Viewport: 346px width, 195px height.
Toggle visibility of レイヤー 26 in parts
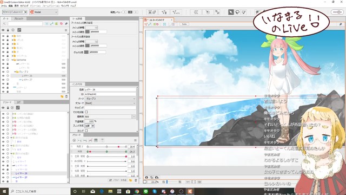3,76
